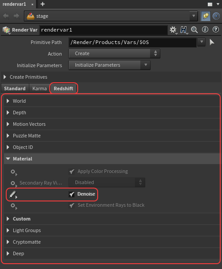The width and height of the screenshot is (222, 269).
Task: Open the pane options arrow at top right
Action: click(x=218, y=4)
